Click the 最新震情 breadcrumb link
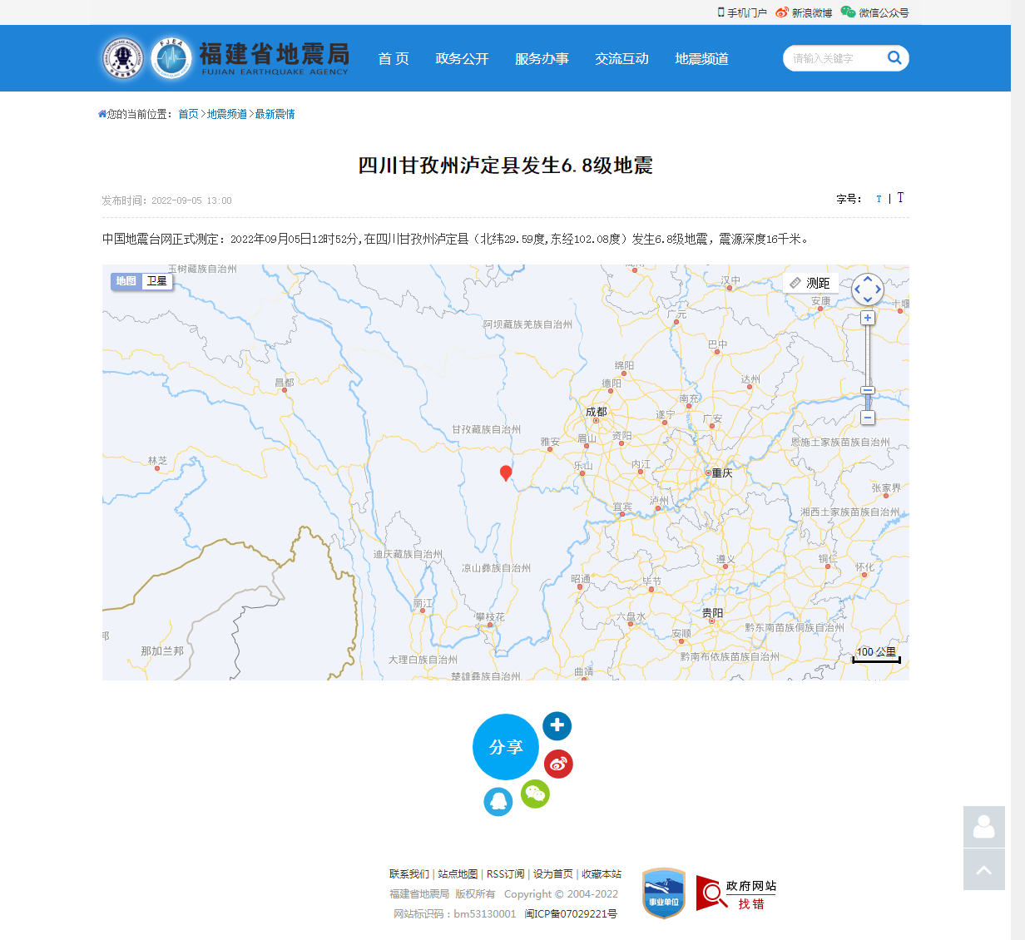Screen dimensions: 1025x940 pos(275,114)
